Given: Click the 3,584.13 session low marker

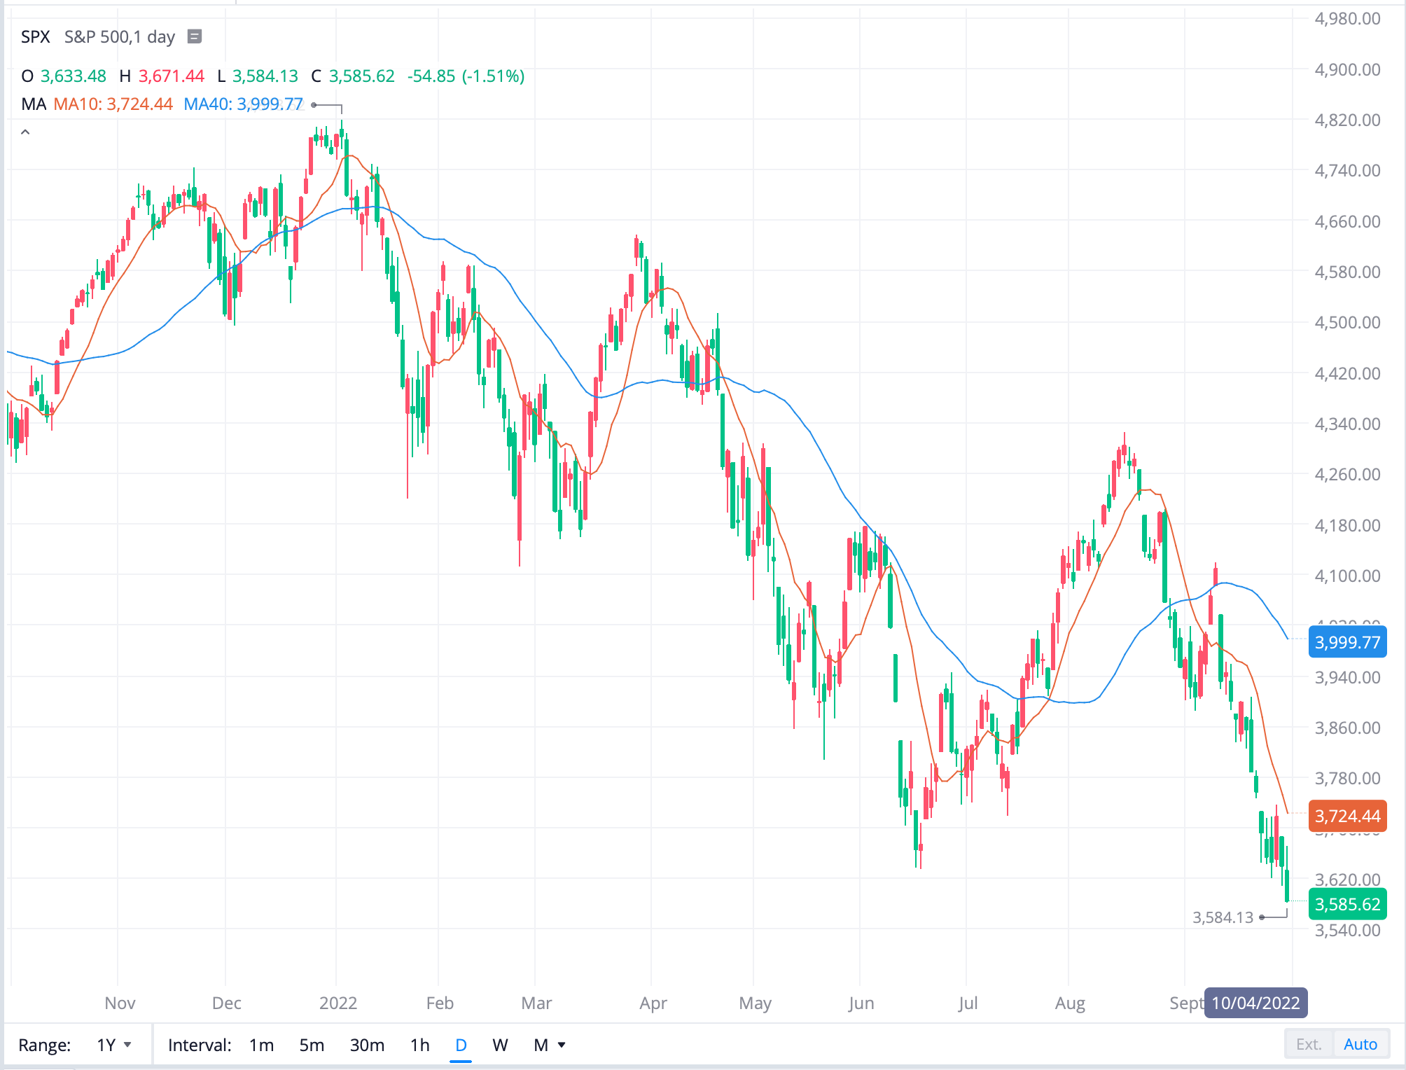Looking at the screenshot, I should pyautogui.click(x=1224, y=917).
